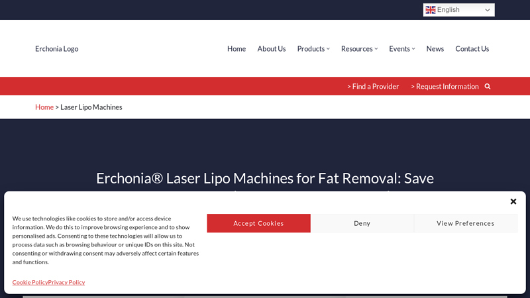Accept Cookies in consent banner
The width and height of the screenshot is (530, 298).
(x=258, y=223)
